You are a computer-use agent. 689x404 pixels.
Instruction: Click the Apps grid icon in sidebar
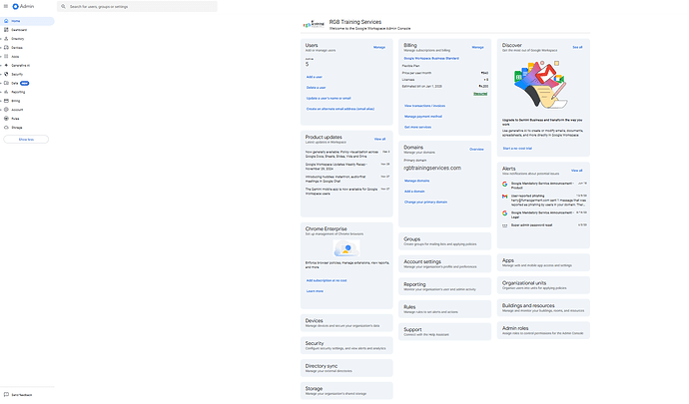pos(6,56)
